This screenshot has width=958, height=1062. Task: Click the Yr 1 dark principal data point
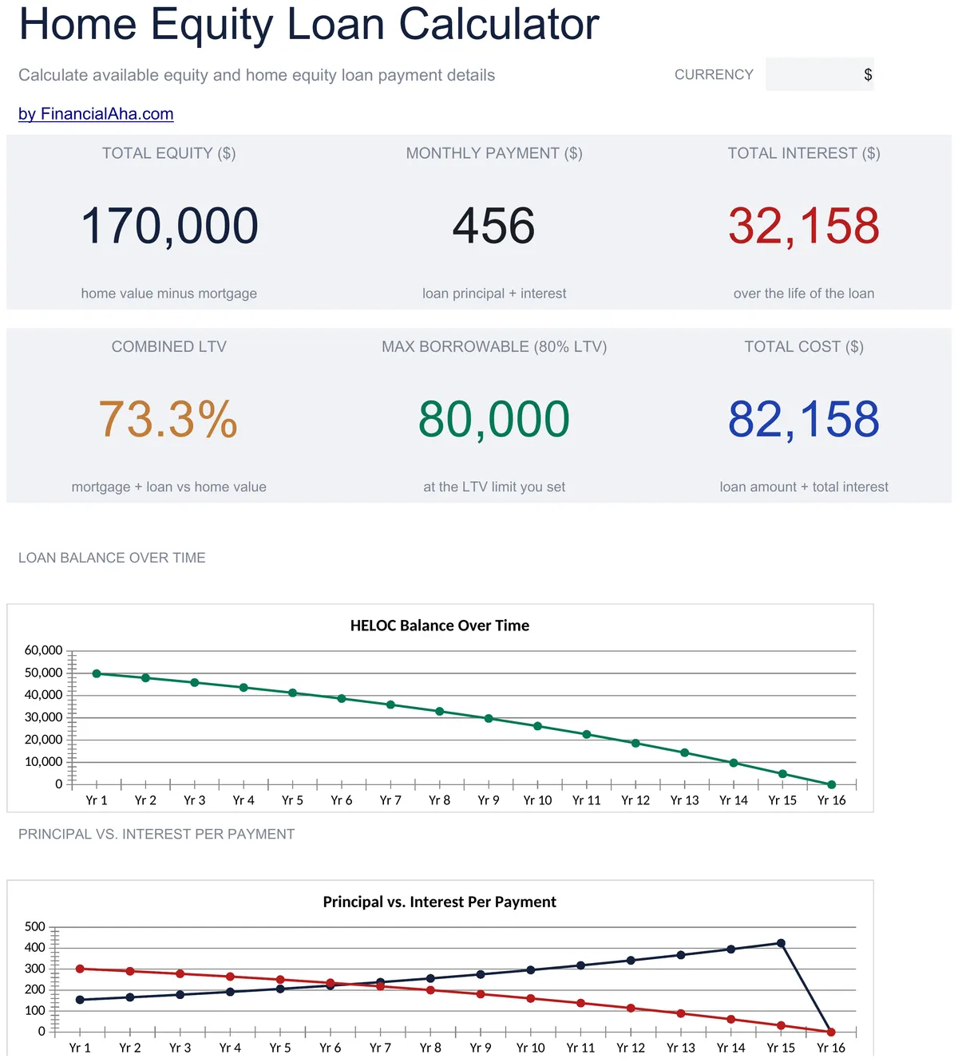coord(80,1000)
